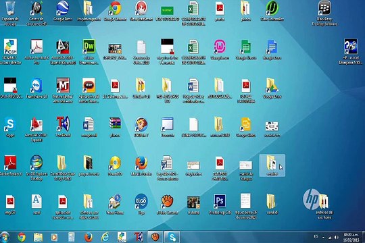
Task: Click the taskbar clock and date
Action: (351, 237)
